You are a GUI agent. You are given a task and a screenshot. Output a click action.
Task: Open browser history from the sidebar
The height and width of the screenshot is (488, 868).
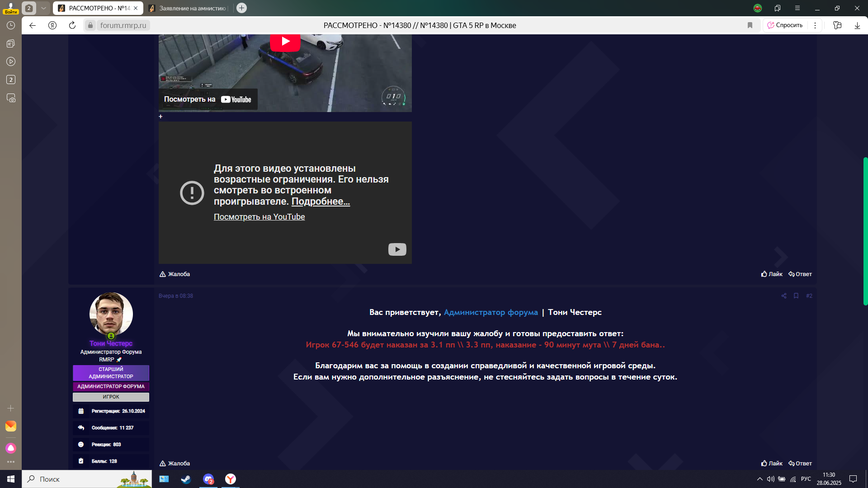click(x=11, y=25)
